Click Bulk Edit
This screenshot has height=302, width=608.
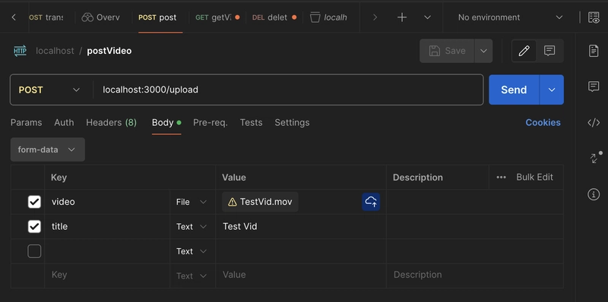[534, 178]
